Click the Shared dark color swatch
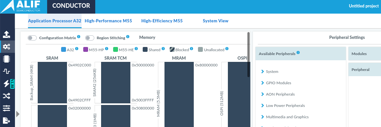 [x=145, y=50]
